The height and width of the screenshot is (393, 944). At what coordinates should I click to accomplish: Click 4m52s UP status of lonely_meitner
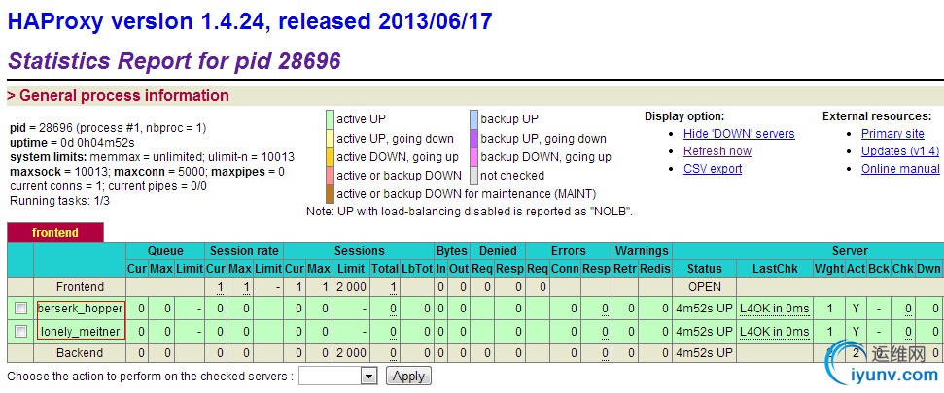click(x=705, y=331)
